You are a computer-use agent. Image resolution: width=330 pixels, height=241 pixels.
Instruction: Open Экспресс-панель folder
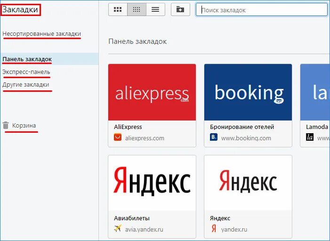click(26, 72)
